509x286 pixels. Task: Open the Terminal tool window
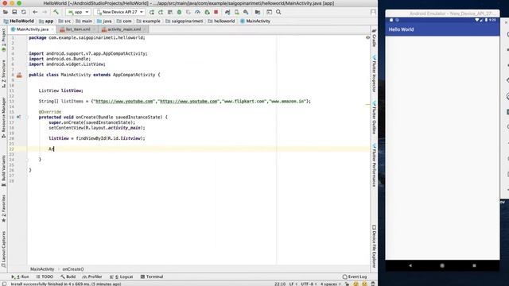pos(152,276)
